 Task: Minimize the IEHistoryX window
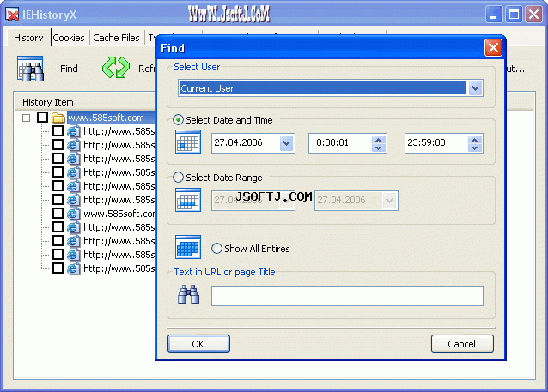(494, 15)
